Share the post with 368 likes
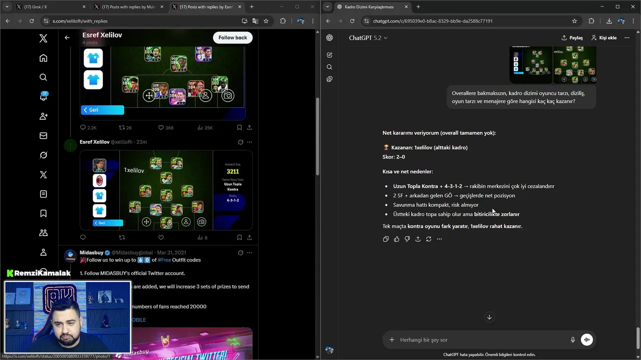The image size is (641, 360). point(249,127)
